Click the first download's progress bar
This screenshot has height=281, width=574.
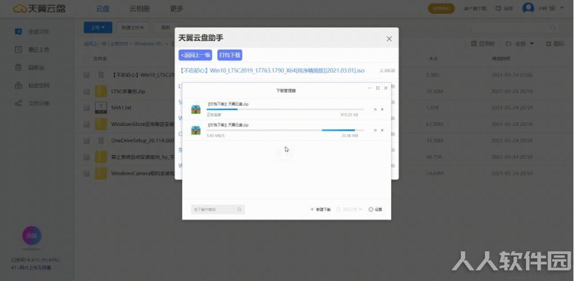pyautogui.click(x=285, y=109)
